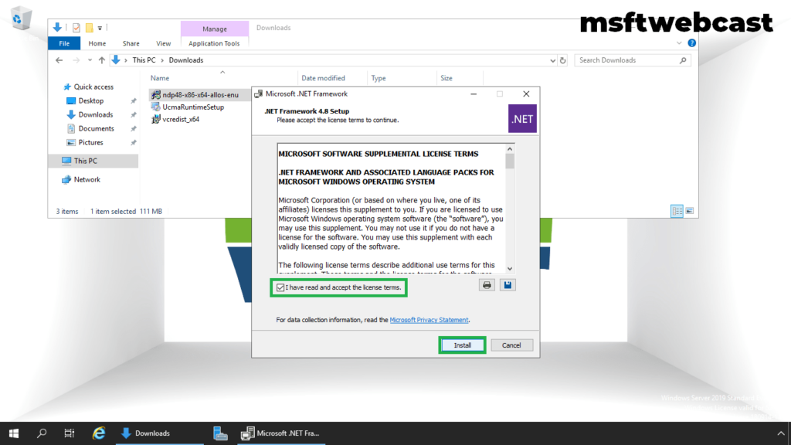Click the setup icon in dialog title bar
Viewport: 791px width, 445px height.
coord(258,93)
